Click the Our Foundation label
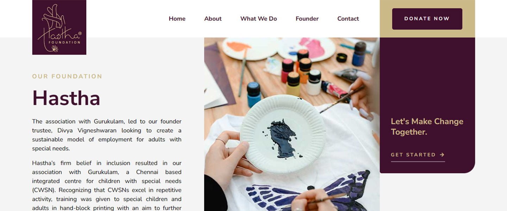 click(67, 76)
